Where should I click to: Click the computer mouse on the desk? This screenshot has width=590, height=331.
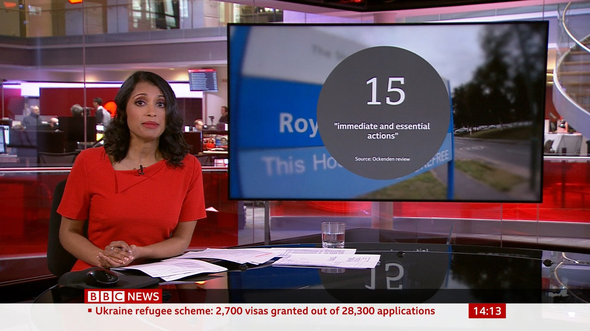[102, 277]
